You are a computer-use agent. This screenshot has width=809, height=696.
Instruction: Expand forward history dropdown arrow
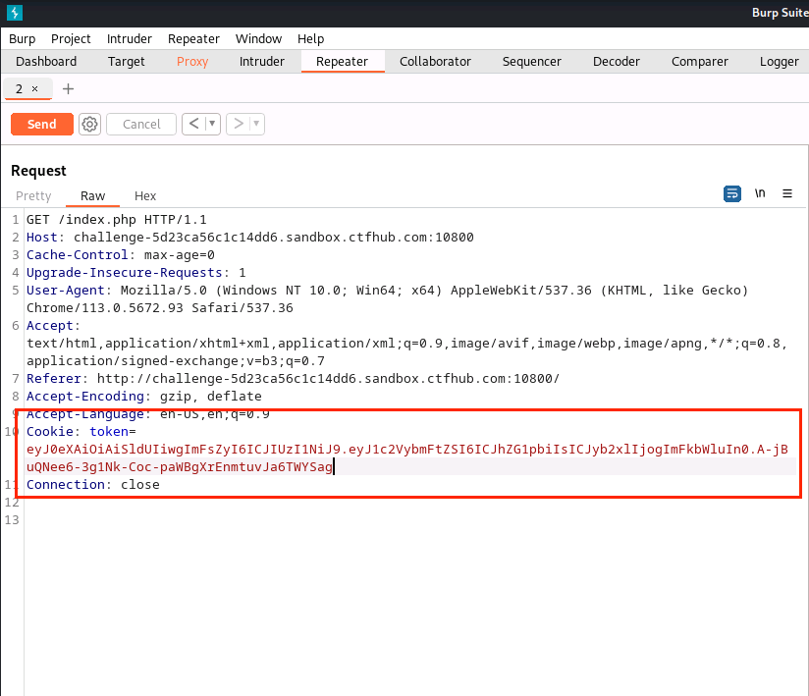coord(256,124)
